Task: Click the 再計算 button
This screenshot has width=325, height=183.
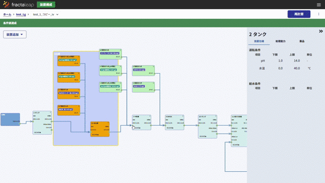Action: click(x=299, y=14)
